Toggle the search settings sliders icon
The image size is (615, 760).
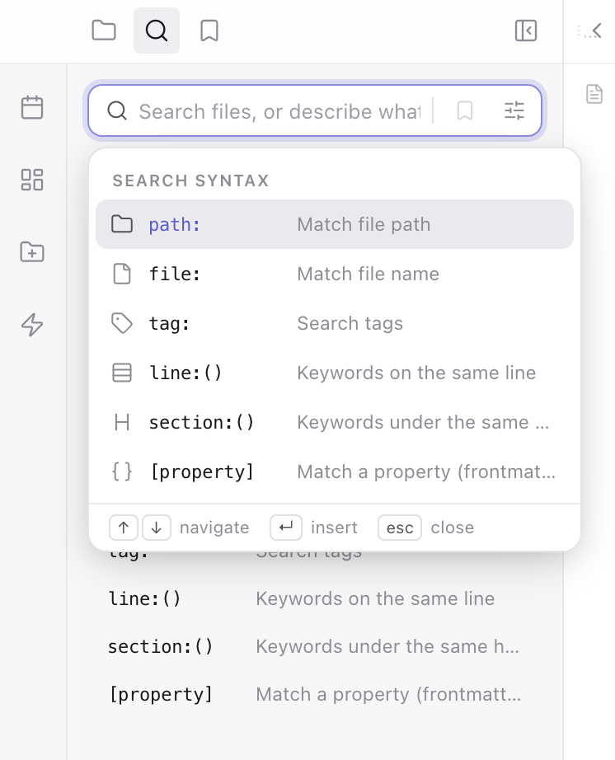pos(514,110)
